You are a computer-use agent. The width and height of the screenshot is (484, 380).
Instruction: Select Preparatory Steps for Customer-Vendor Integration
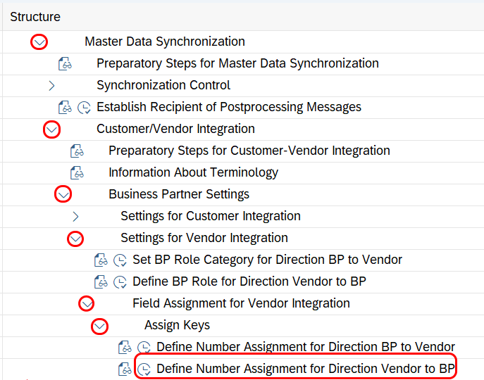coord(249,151)
